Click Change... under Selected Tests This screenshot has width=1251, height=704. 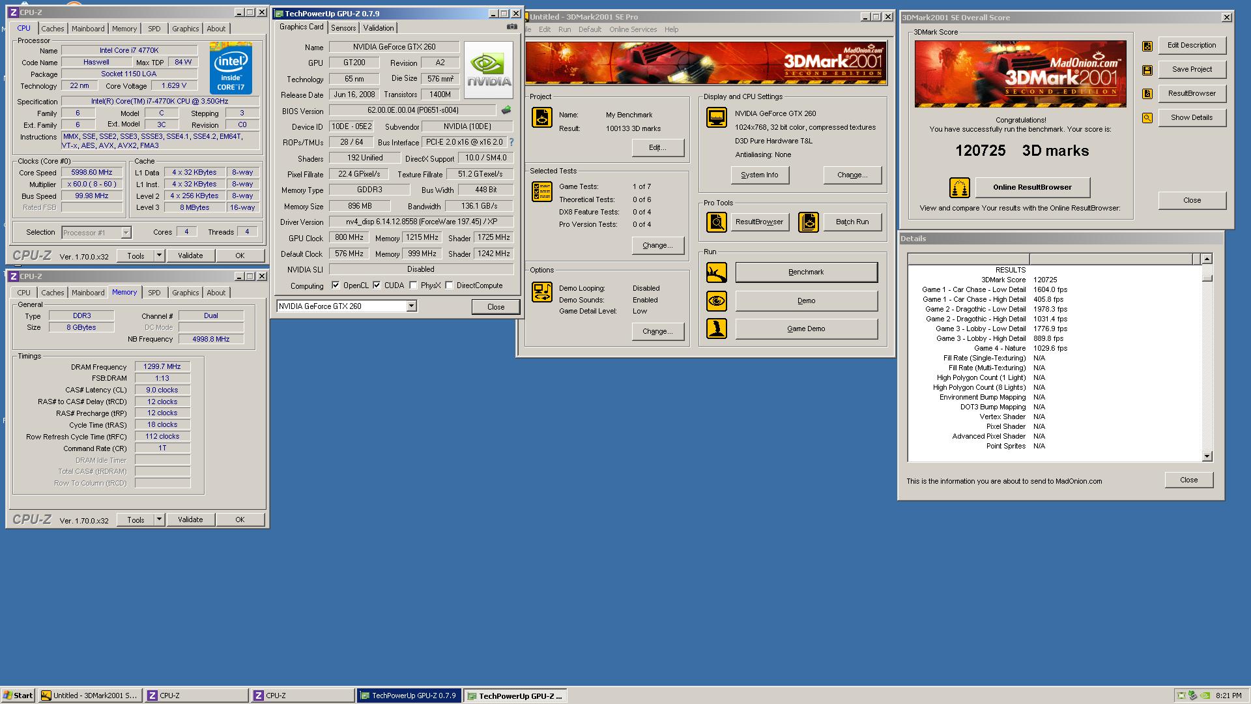coord(657,245)
